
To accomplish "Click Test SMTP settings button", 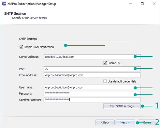I will pyautogui.click(x=122, y=106).
